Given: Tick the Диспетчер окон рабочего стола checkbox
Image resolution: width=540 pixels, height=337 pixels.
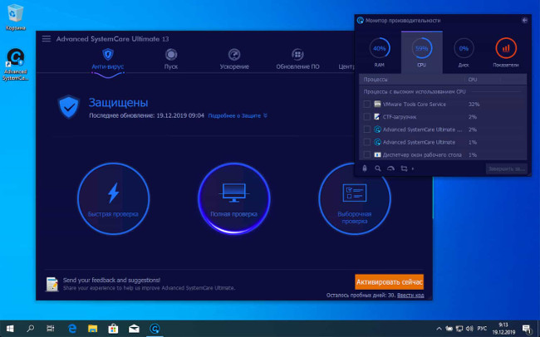Looking at the screenshot, I should 367,154.
